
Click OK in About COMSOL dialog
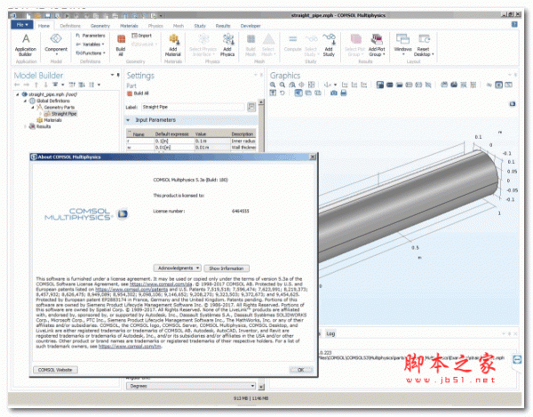click(301, 370)
